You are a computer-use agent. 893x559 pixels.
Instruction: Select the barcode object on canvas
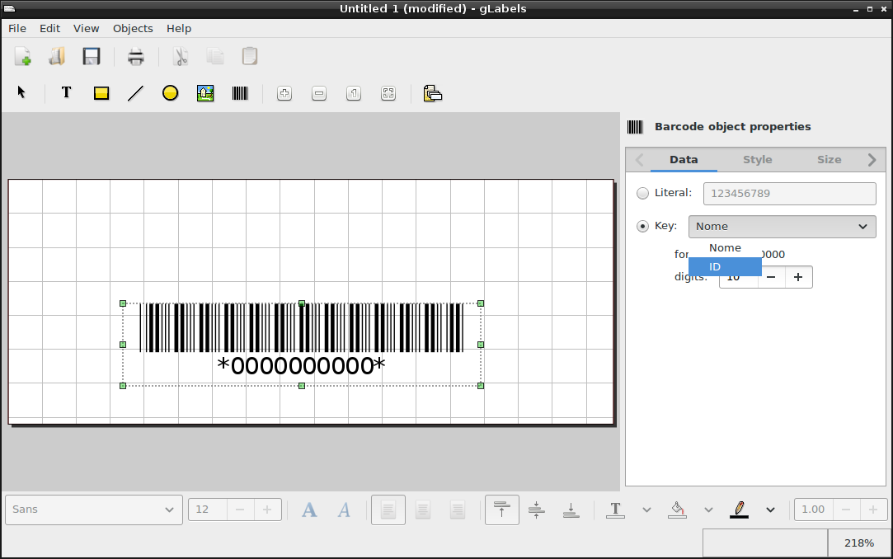coord(302,345)
